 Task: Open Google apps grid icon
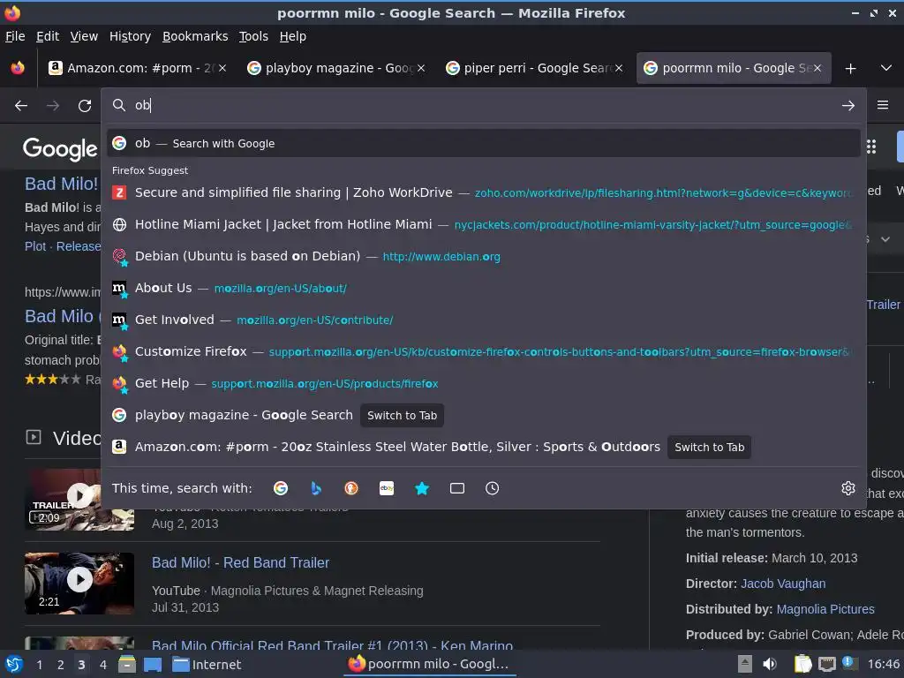click(871, 147)
